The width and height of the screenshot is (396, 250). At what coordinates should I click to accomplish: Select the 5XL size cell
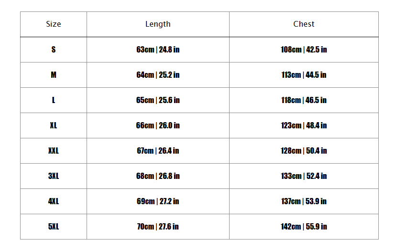(54, 227)
